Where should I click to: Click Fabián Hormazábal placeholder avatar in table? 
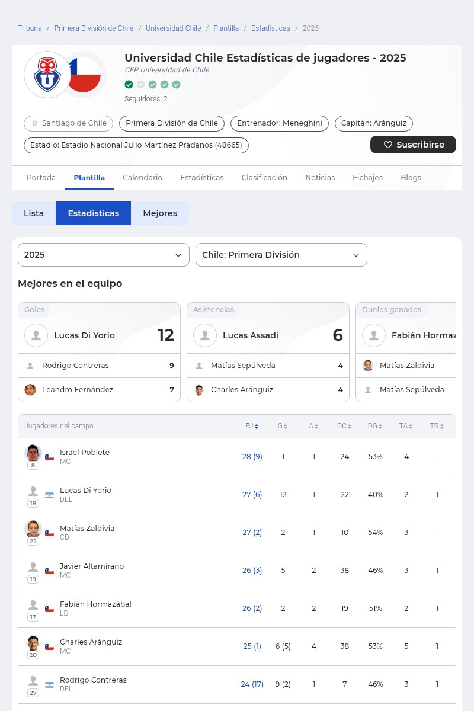(33, 605)
